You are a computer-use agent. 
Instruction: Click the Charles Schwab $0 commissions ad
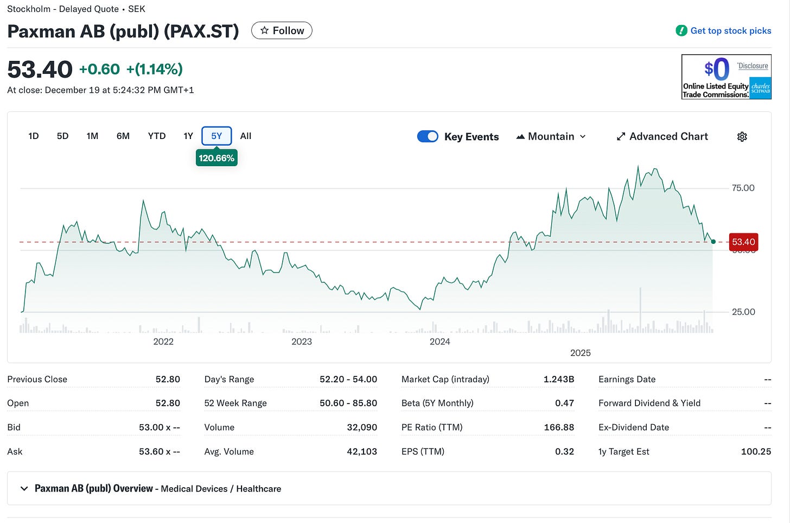click(x=727, y=77)
